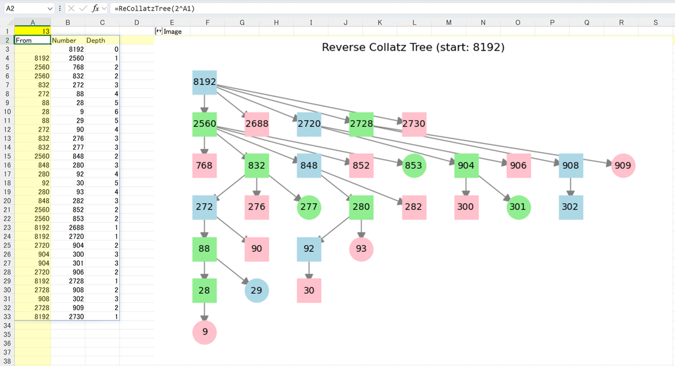Click the green 28 node
Image resolution: width=675 pixels, height=366 pixels.
(x=204, y=291)
